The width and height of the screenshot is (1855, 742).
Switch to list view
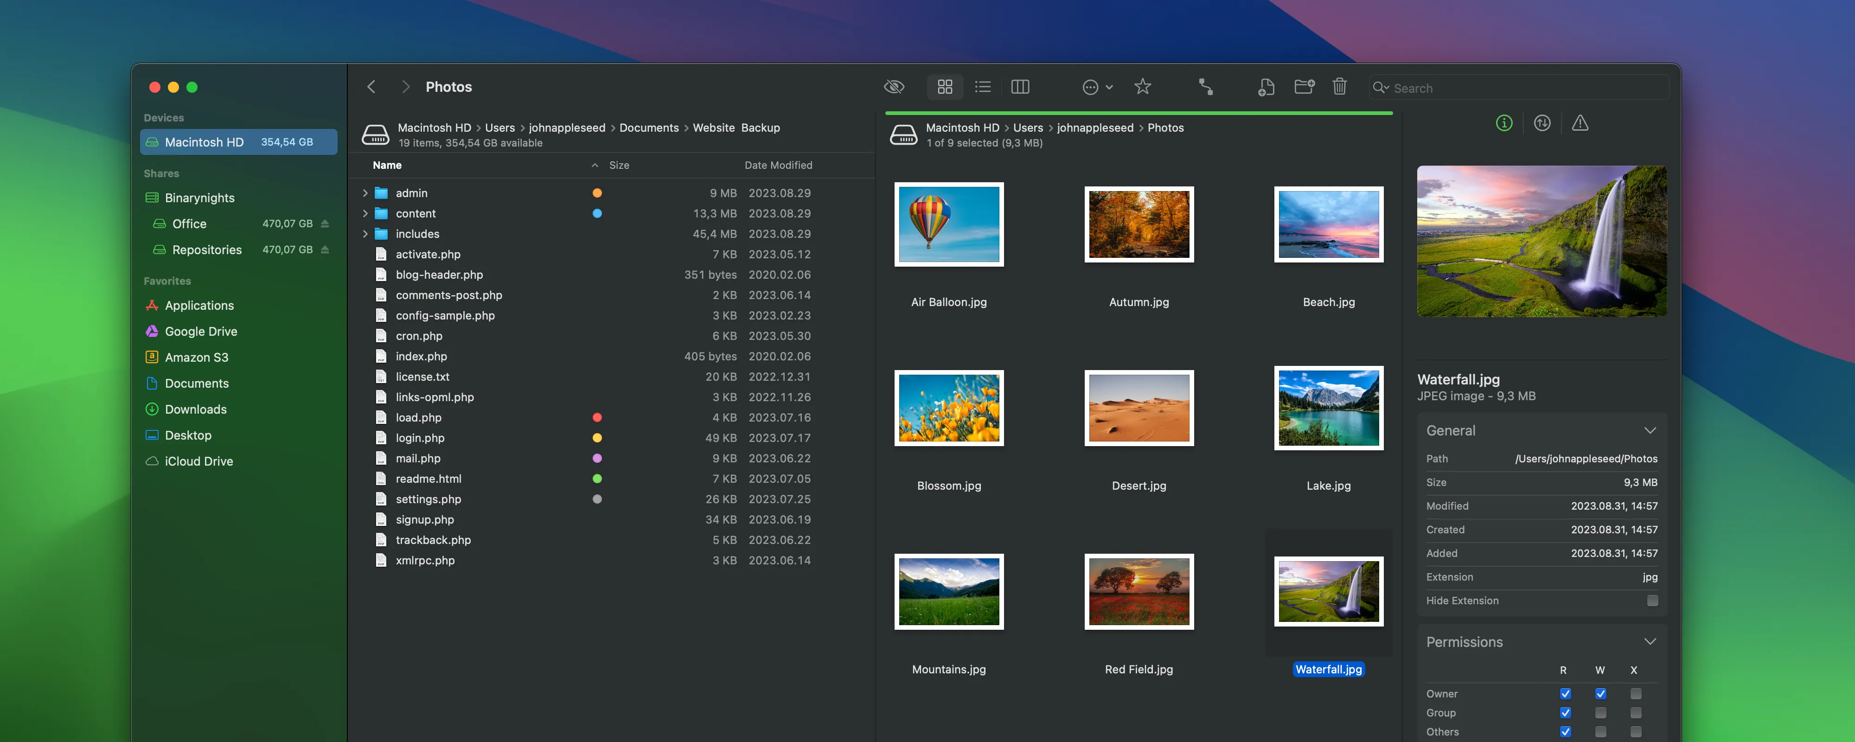(982, 87)
